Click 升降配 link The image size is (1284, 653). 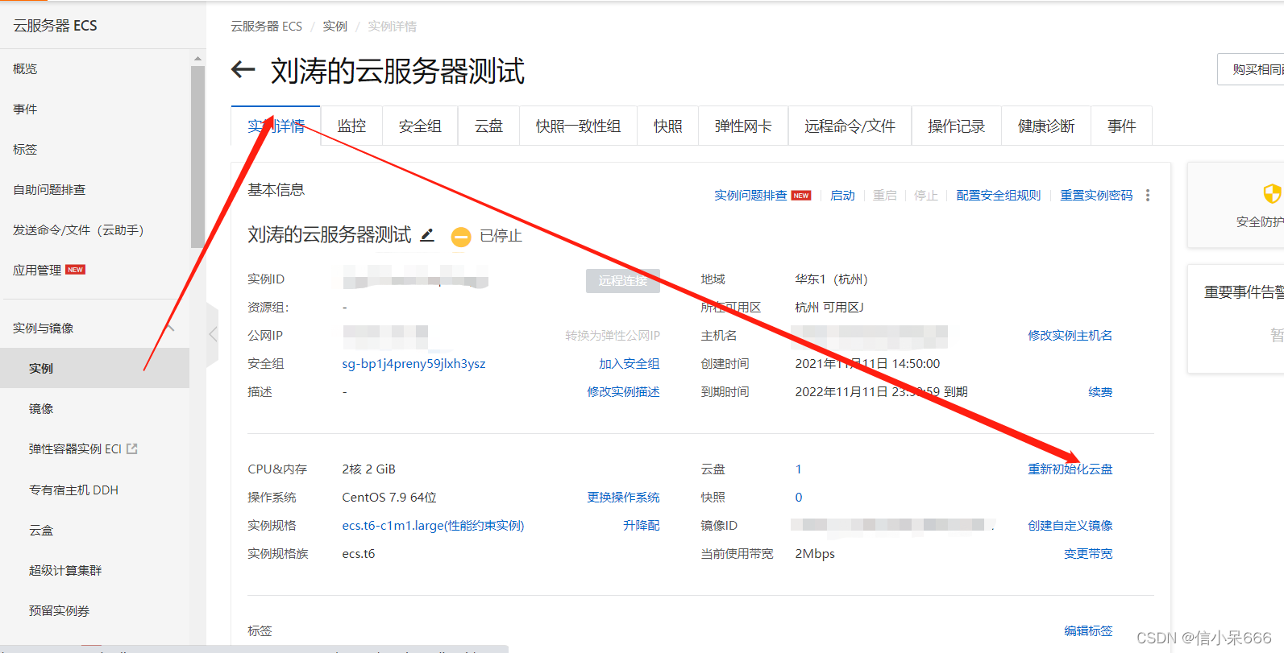pos(642,526)
